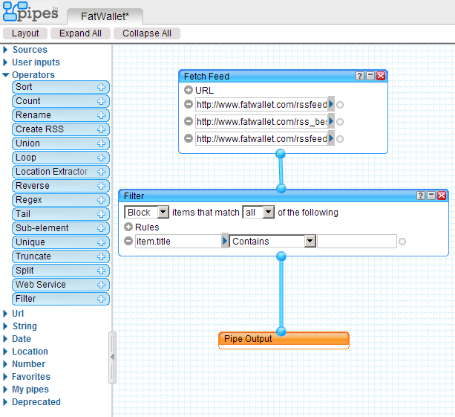Add the Sub-element operator via its plus icon
This screenshot has width=455, height=417.
coord(101,228)
